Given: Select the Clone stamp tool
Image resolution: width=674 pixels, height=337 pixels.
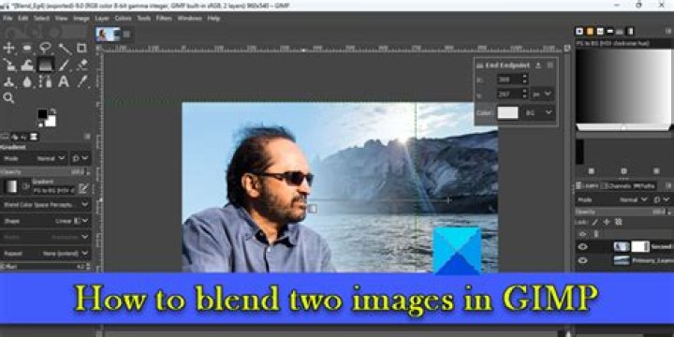Looking at the screenshot, I should (x=9, y=81).
